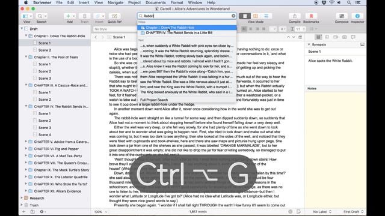Open the binder footer gear menu
This screenshot has width=385, height=216.
[43, 212]
